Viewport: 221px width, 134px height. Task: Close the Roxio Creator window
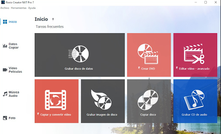click(x=216, y=2)
